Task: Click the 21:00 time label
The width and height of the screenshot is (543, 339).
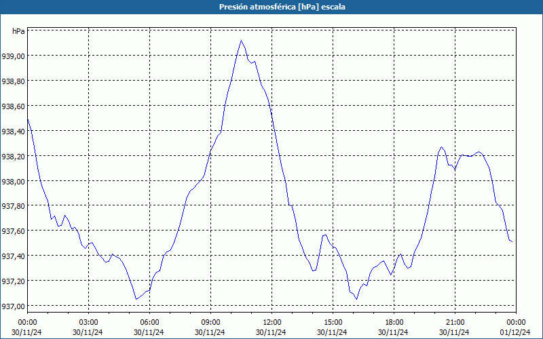Action: (455, 323)
